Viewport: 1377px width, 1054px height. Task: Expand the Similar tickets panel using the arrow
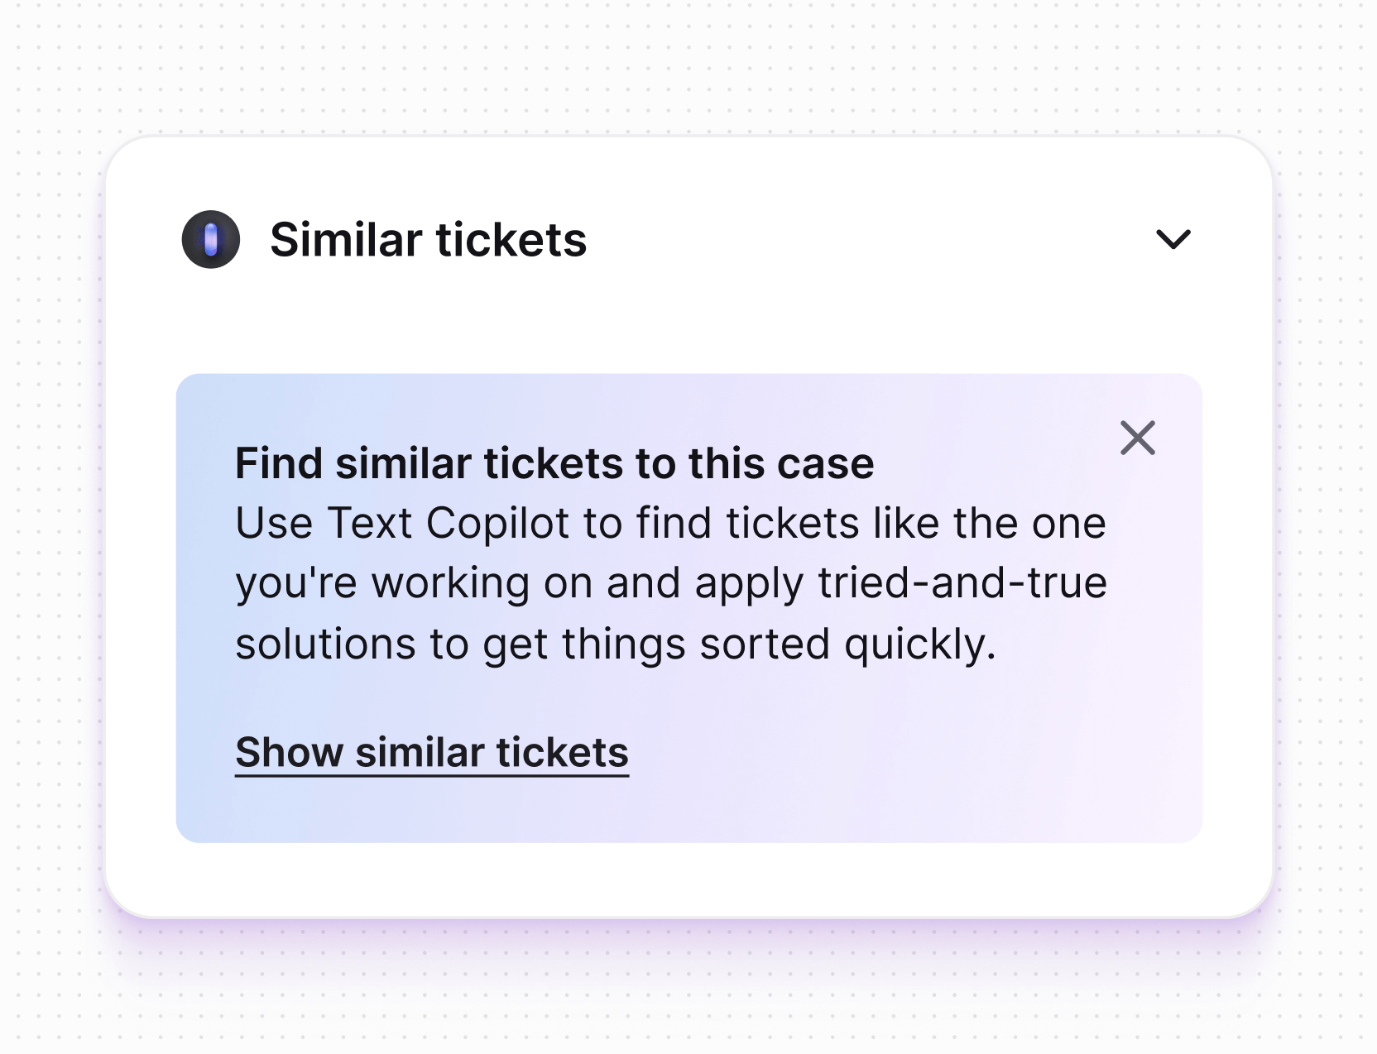click(1174, 240)
